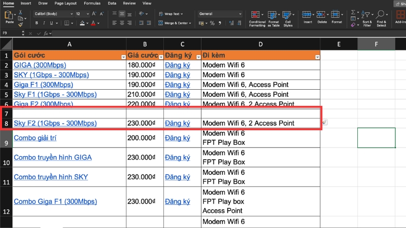Click the AutoSum sigma icon

tap(352, 11)
